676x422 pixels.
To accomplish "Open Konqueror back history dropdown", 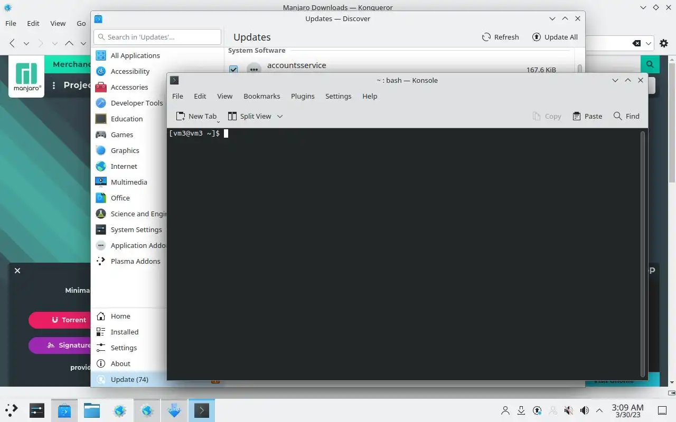I will [26, 43].
